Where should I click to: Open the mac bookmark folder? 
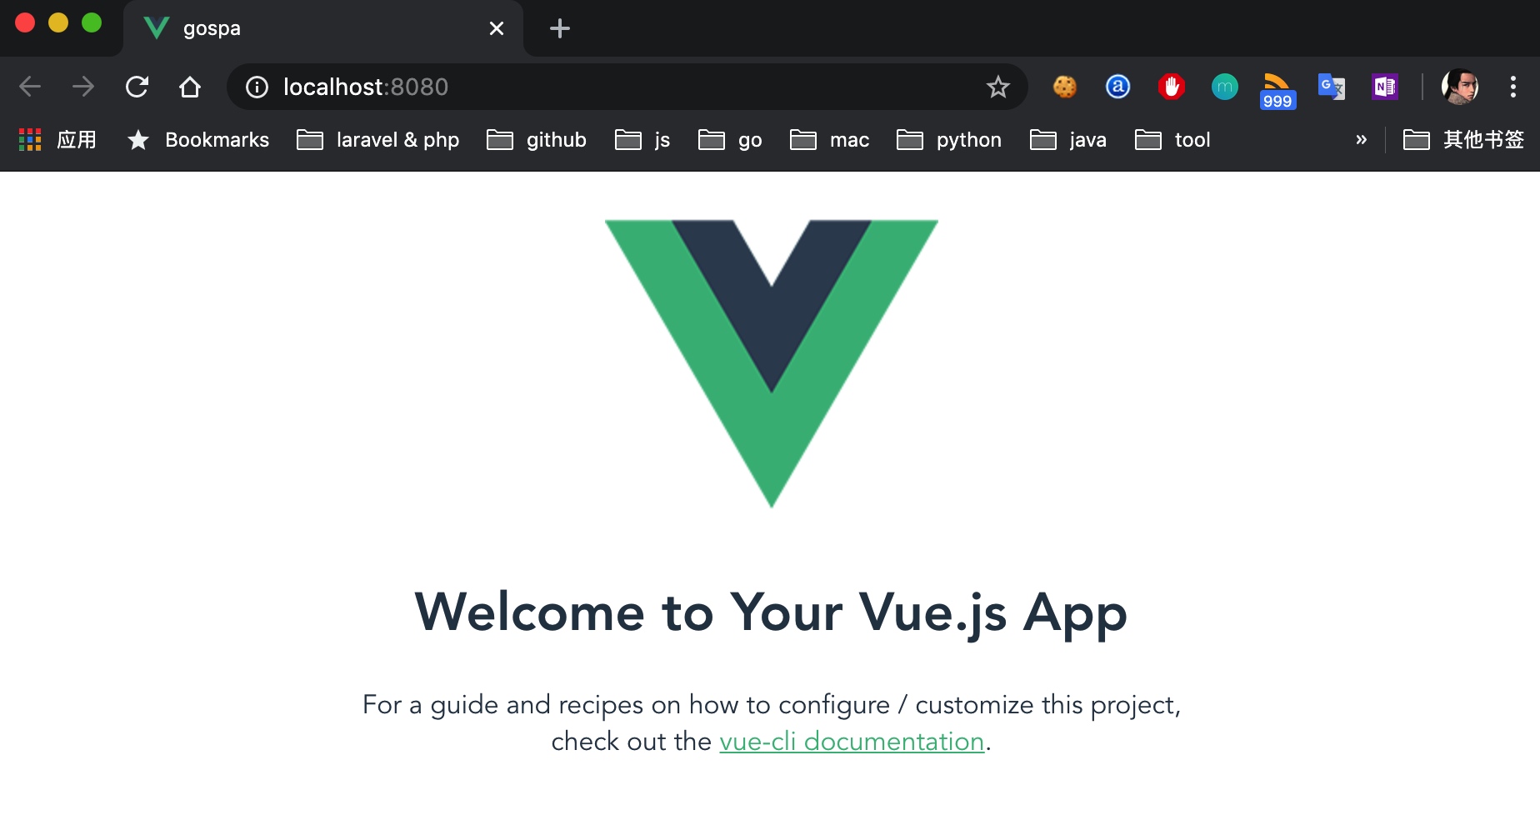830,140
